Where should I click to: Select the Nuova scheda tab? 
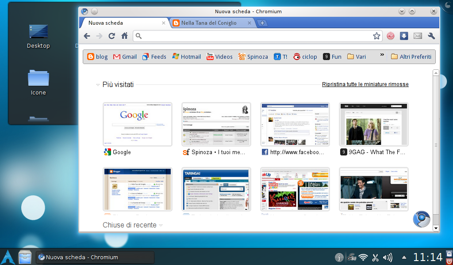tap(124, 23)
